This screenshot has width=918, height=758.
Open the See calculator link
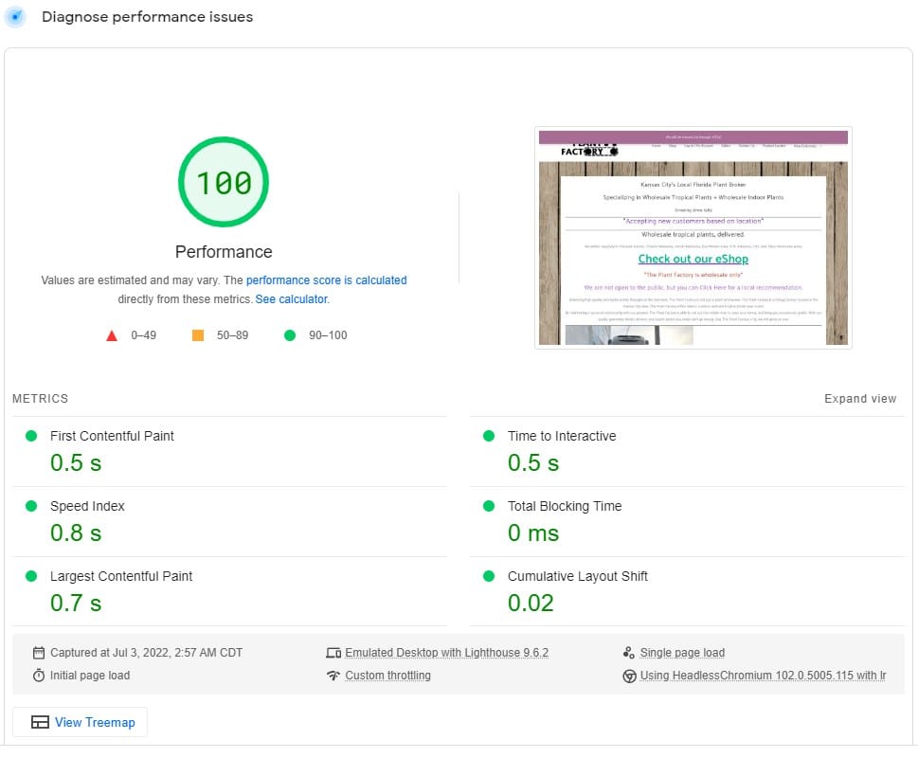292,299
